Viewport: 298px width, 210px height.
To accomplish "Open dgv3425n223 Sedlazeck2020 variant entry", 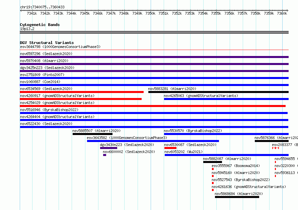I will tap(47, 68).
